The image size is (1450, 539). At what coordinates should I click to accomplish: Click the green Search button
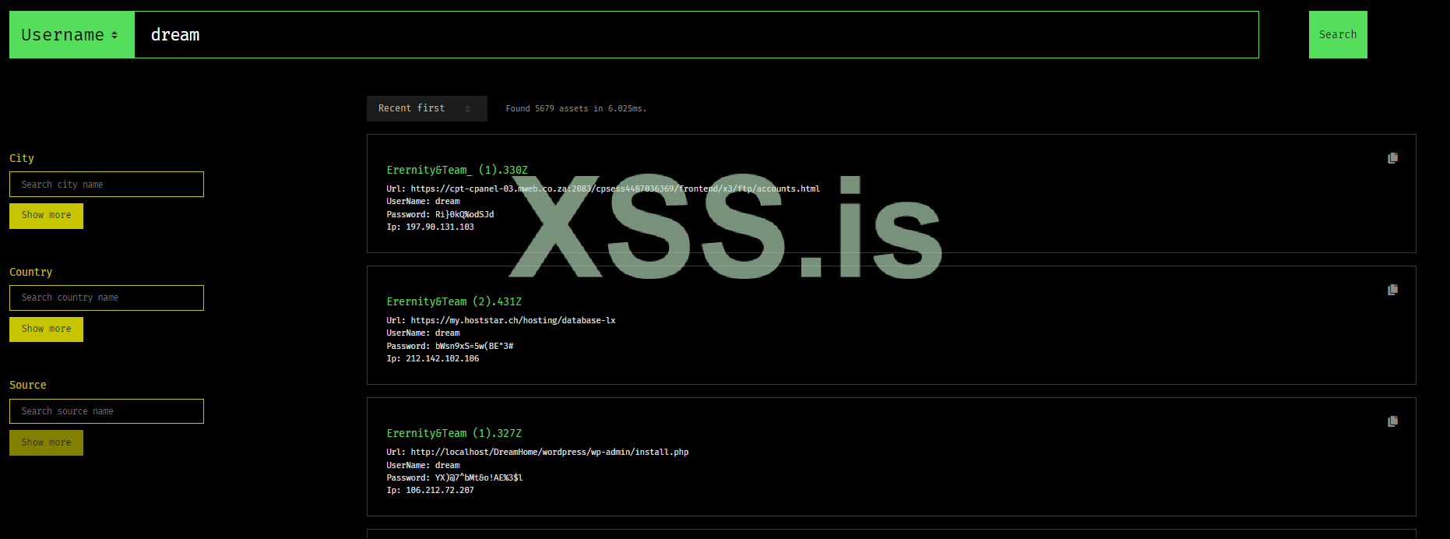tap(1338, 34)
